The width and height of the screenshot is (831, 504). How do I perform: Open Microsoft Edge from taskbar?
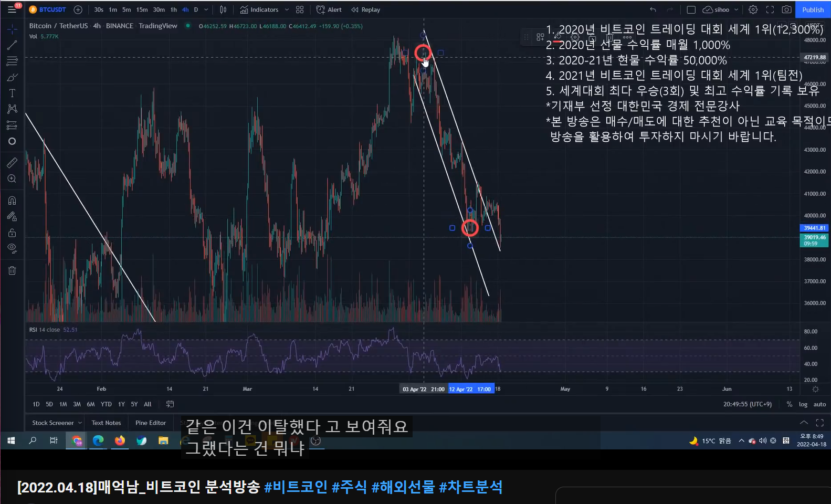pos(98,440)
